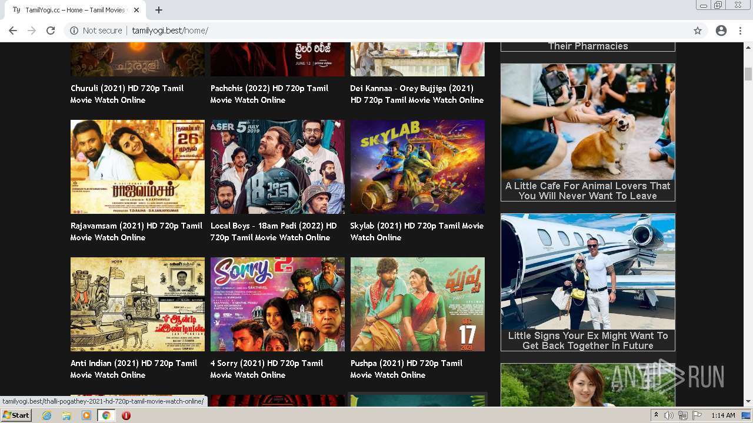
Task: Open the media player taskbar icon
Action: tap(86, 415)
